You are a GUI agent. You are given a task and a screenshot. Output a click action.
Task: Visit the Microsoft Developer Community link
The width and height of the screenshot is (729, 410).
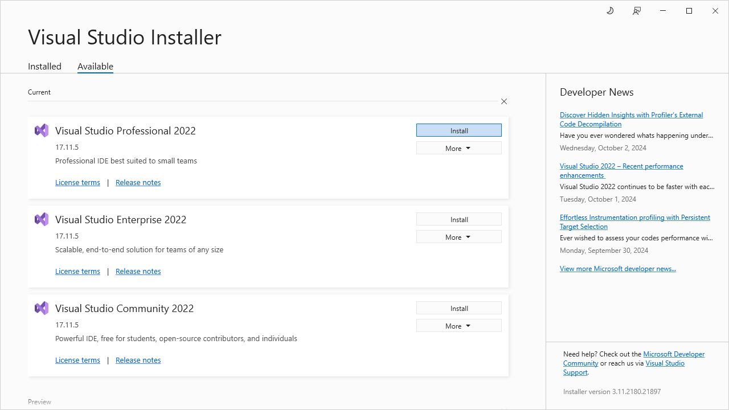[674, 354]
